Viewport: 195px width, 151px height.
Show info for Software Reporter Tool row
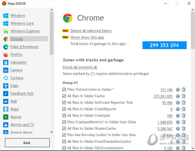point(178,103)
